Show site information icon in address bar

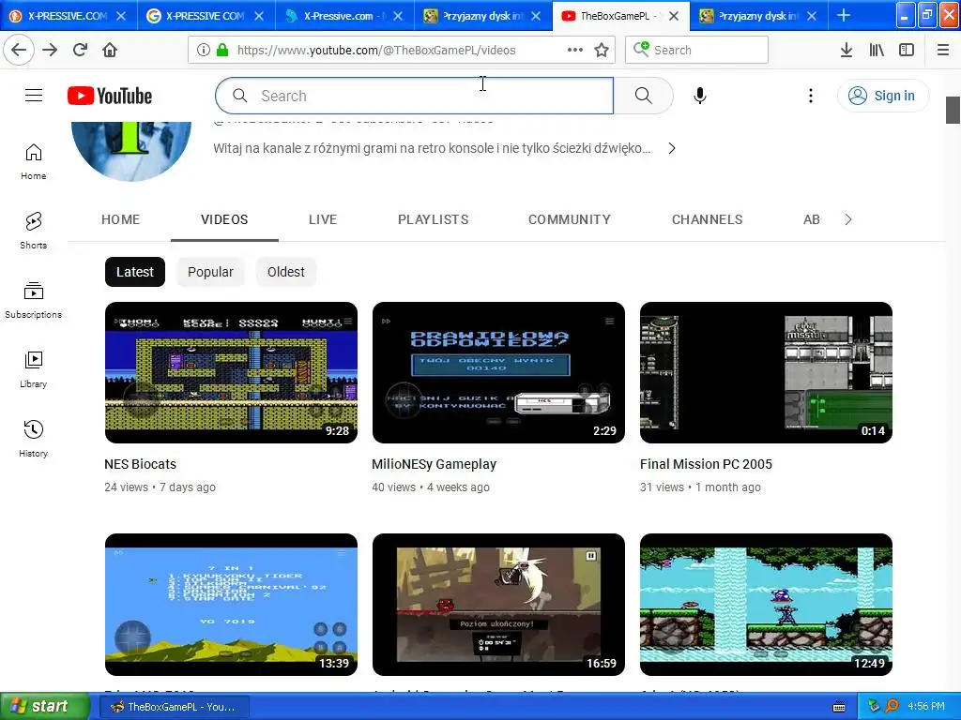point(204,51)
